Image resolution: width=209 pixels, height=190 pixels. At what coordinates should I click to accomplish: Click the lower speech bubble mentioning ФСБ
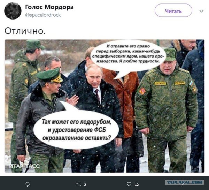point(76,129)
